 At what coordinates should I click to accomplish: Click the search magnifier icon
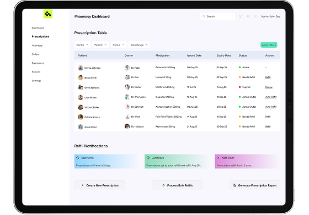tap(204, 16)
